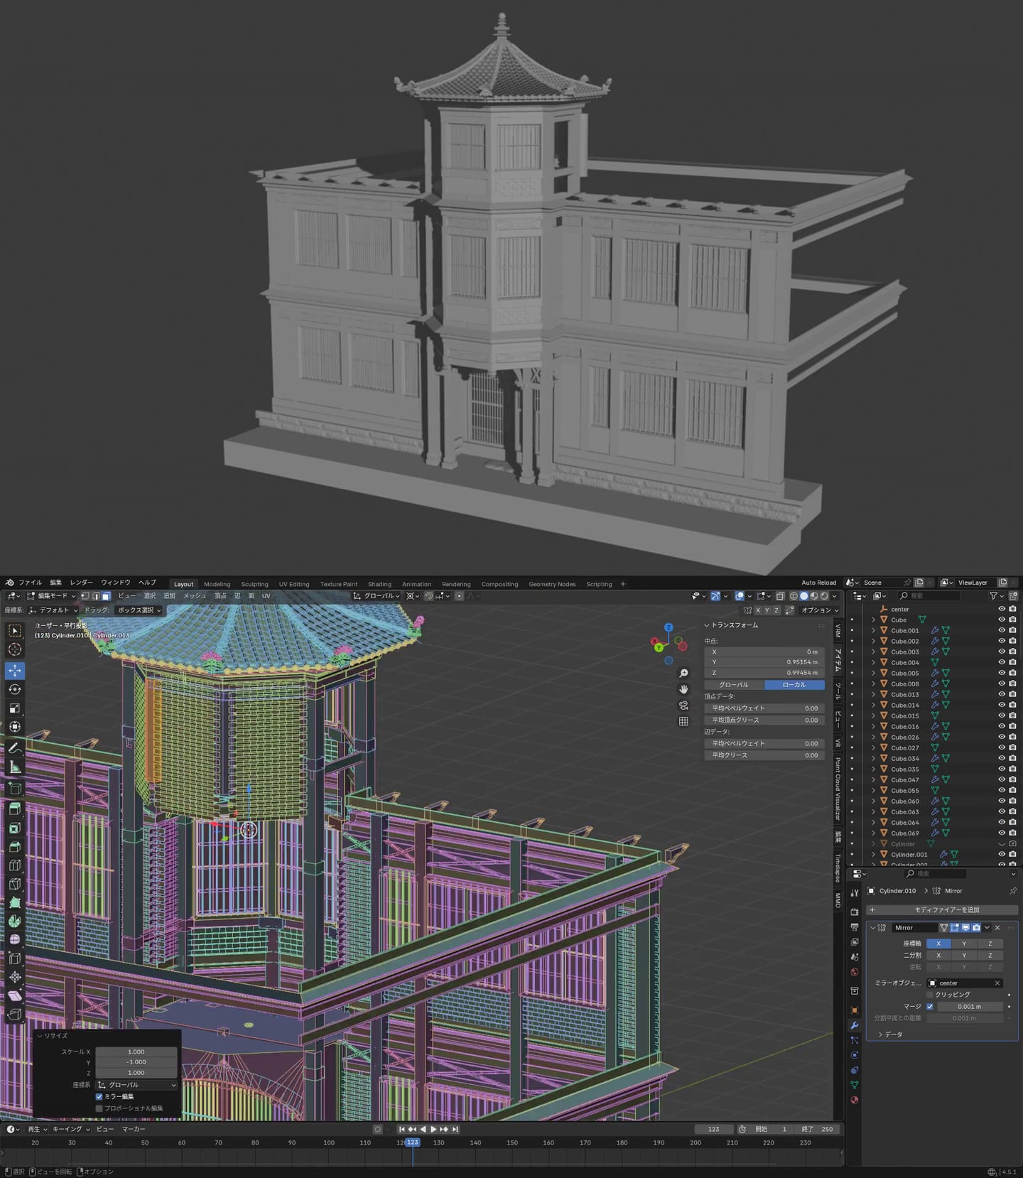
Task: Toggle visibility of Cube.013
Action: (1002, 694)
